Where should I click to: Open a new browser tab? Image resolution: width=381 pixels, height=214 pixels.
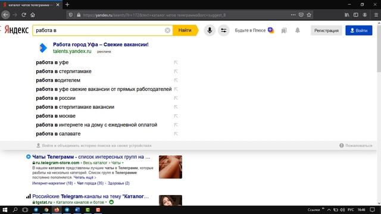(x=67, y=5)
